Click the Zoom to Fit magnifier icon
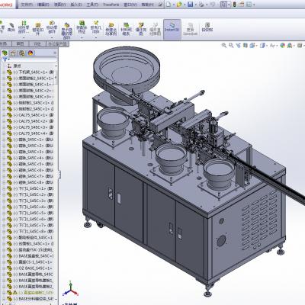 (x=224, y=46)
